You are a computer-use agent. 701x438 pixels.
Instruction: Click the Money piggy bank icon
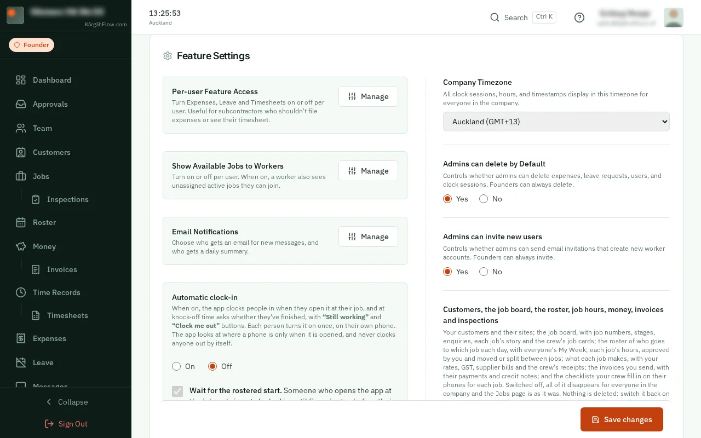(21, 246)
